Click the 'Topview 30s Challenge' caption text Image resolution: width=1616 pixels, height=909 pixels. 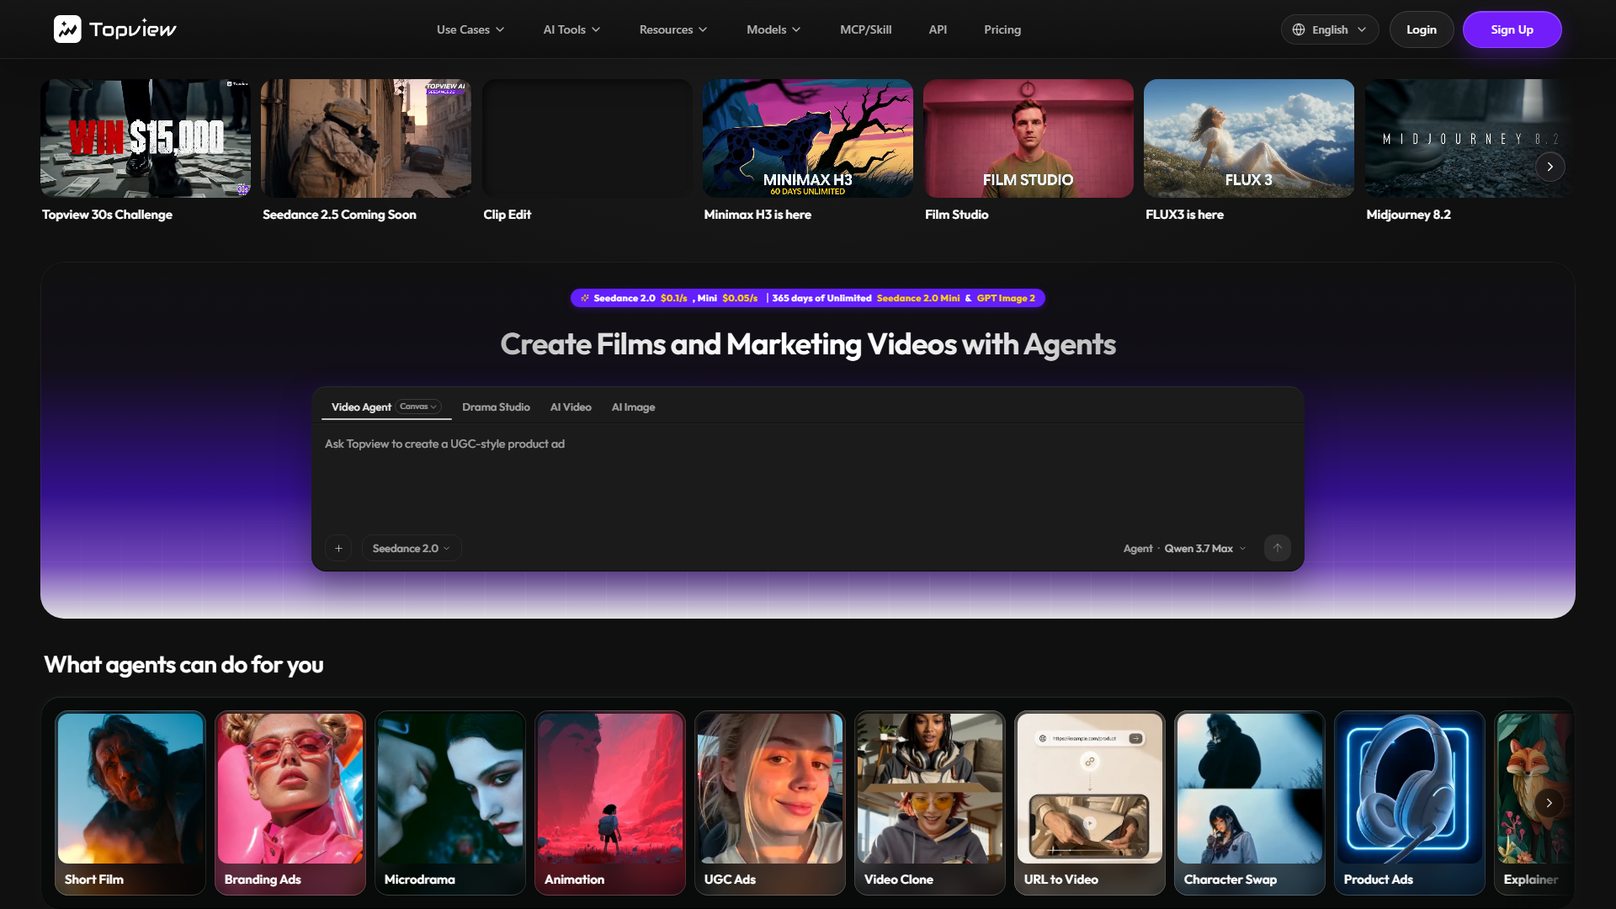point(107,215)
